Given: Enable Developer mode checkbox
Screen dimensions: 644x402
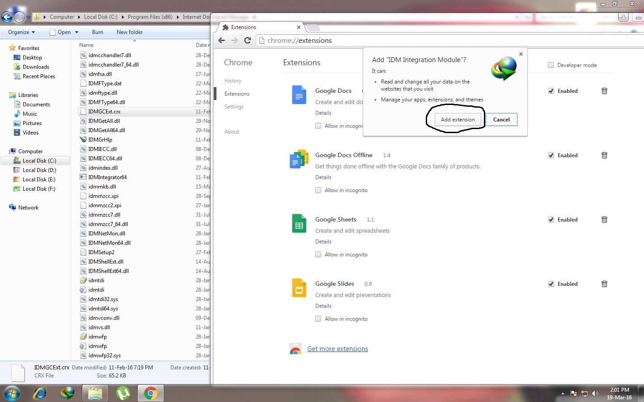Looking at the screenshot, I should (x=551, y=65).
